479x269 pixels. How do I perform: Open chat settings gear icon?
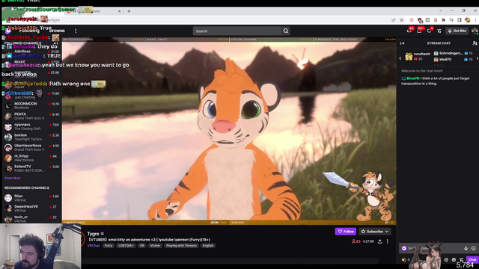point(446,260)
